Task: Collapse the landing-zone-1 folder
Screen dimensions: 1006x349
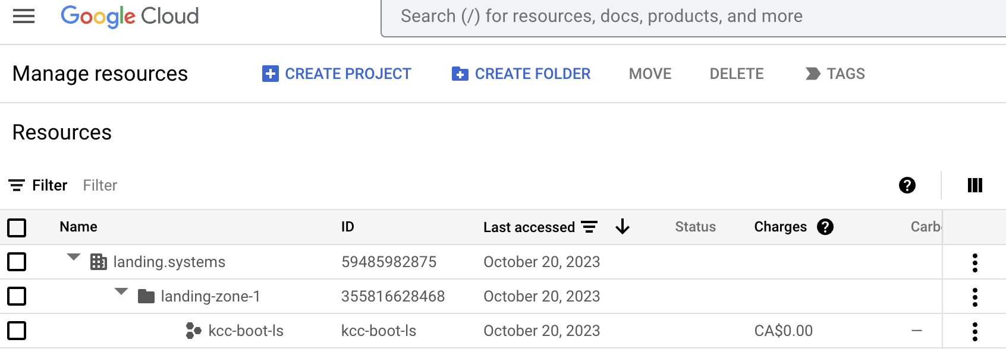Action: coord(121,292)
